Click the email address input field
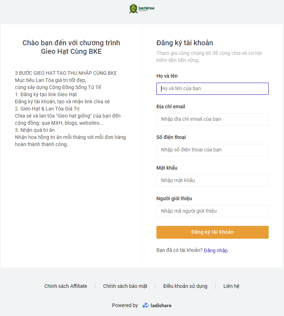The image size is (284, 316). pos(212,119)
